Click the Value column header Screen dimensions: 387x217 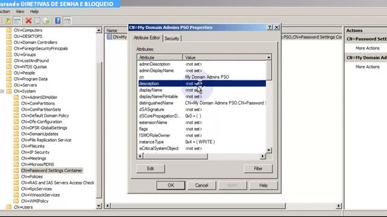tap(224, 57)
